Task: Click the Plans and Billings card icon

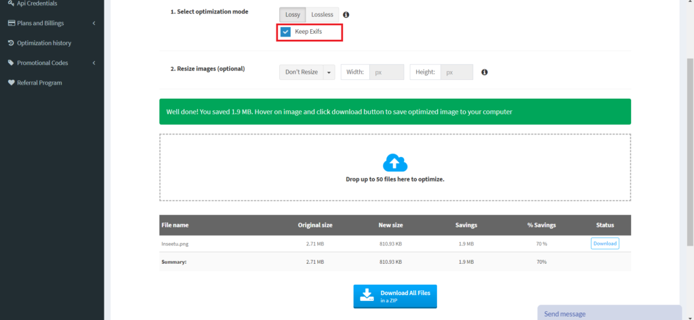Action: (12, 23)
